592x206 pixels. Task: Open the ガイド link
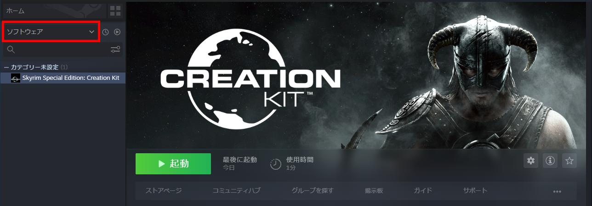423,190
